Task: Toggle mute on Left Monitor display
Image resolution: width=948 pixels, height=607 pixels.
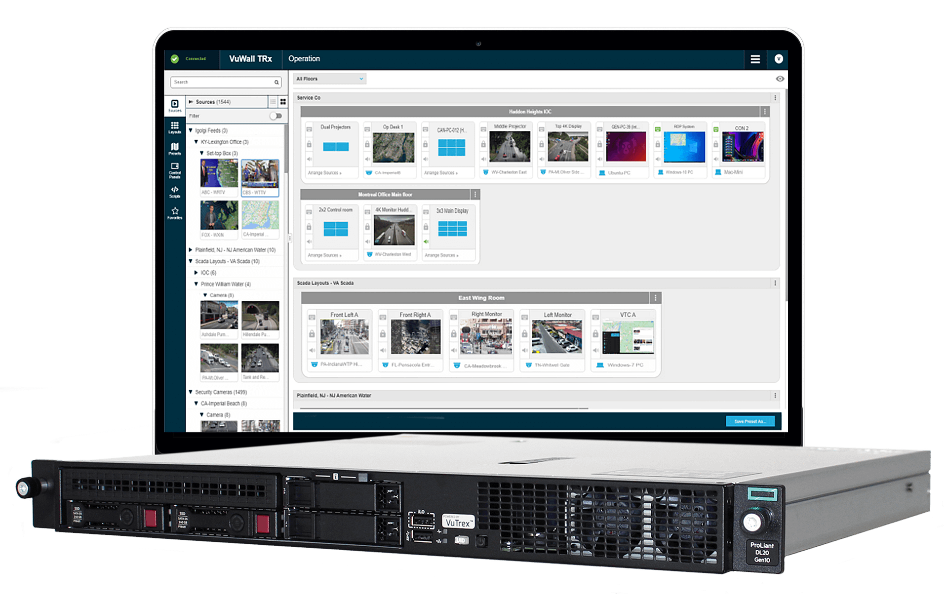Action: click(525, 350)
